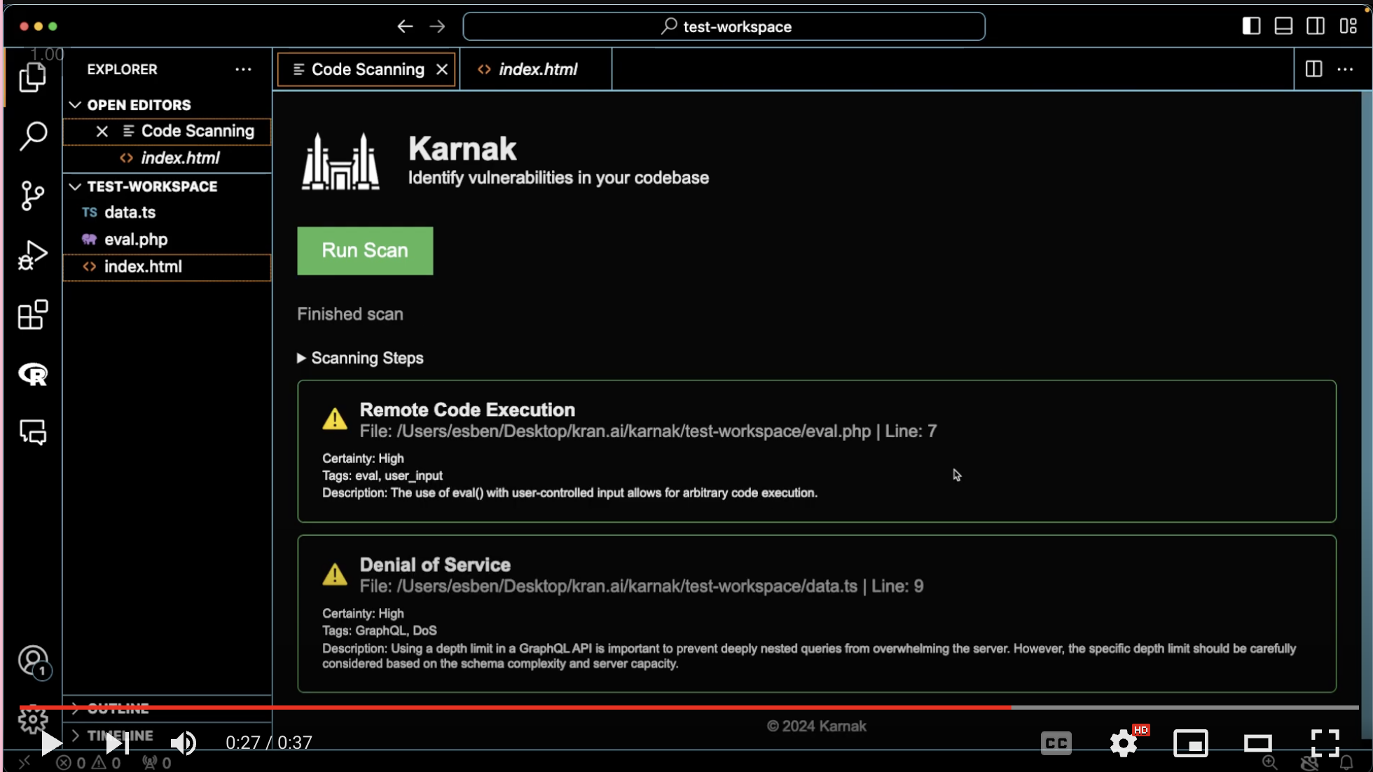The image size is (1373, 772).
Task: Expand the Scanning Steps section
Action: (360, 358)
